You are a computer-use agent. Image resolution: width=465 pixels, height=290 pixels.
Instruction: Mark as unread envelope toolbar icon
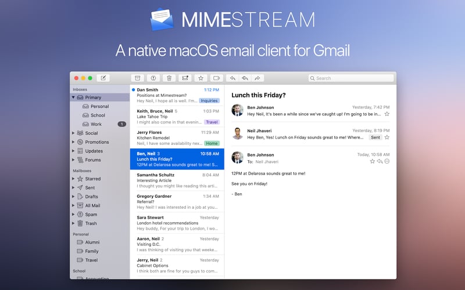click(x=185, y=78)
